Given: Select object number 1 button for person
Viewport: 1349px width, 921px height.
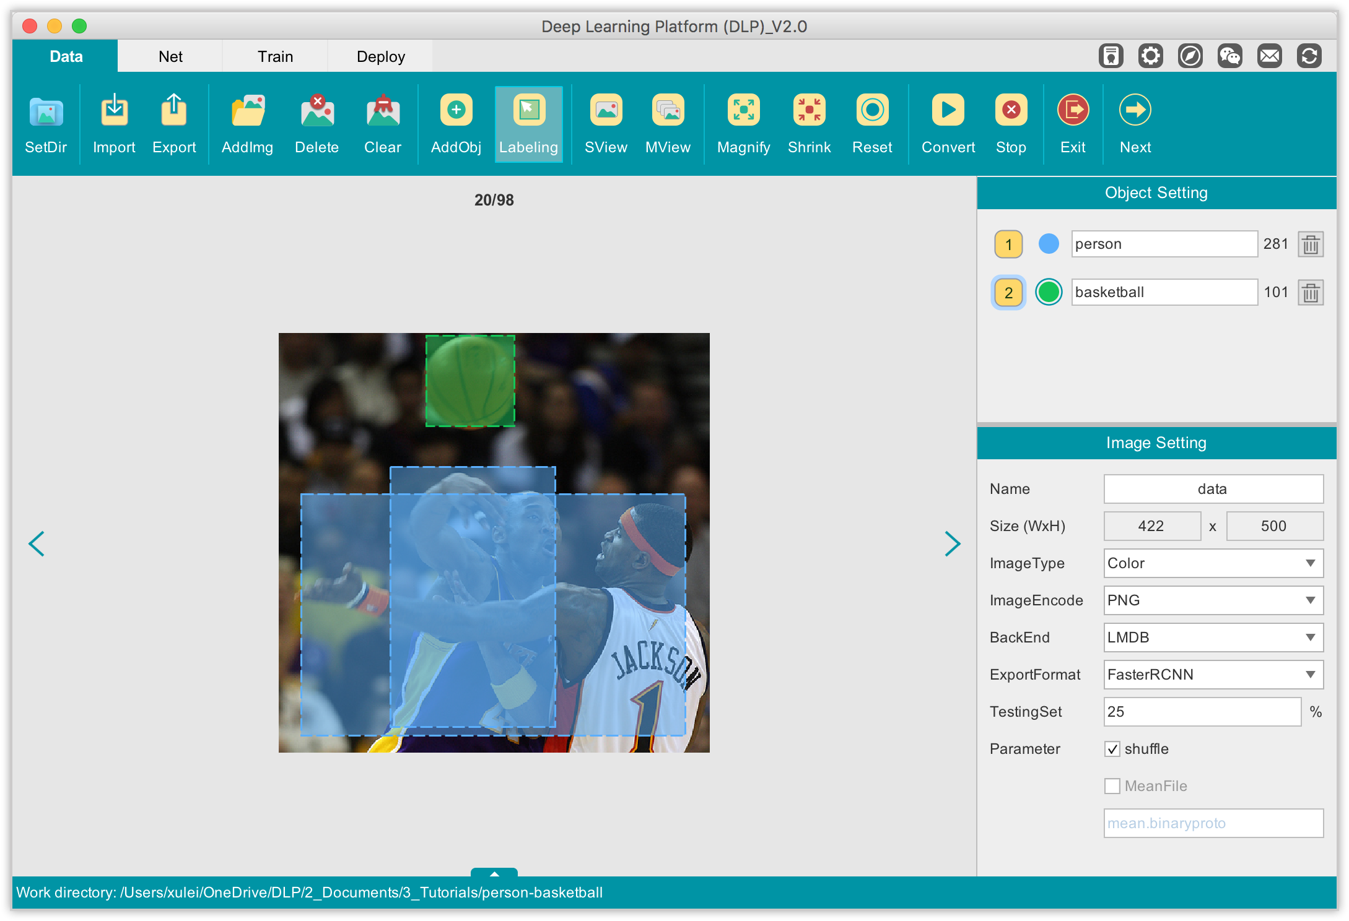Looking at the screenshot, I should tap(1008, 244).
